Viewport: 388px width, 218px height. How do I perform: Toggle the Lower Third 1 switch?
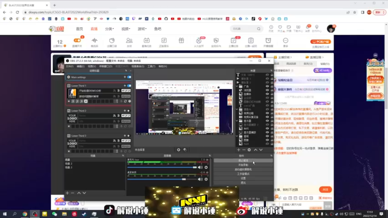[x=129, y=86]
